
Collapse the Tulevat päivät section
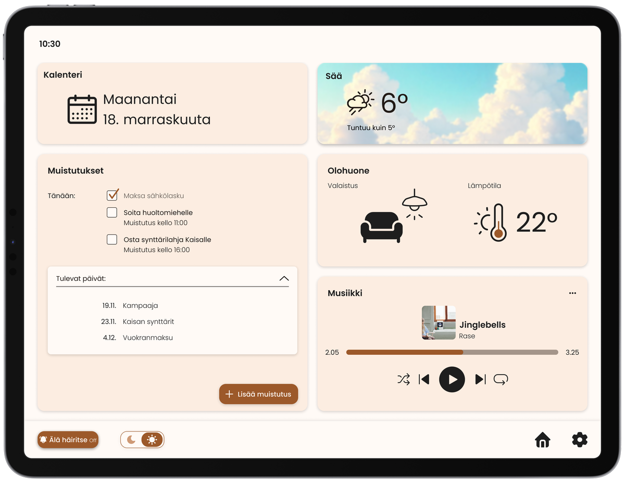[x=284, y=279]
